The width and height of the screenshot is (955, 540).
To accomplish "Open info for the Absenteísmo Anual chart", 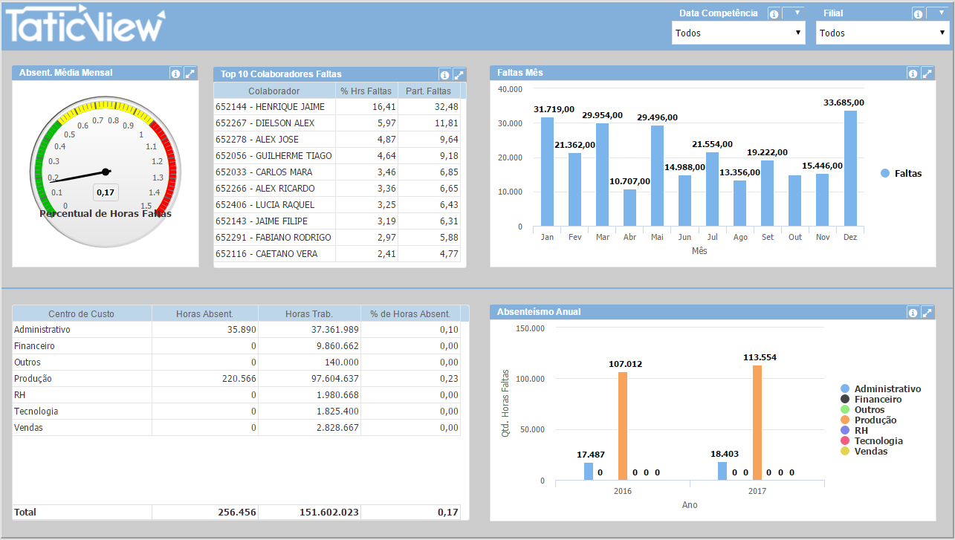I will tap(913, 313).
